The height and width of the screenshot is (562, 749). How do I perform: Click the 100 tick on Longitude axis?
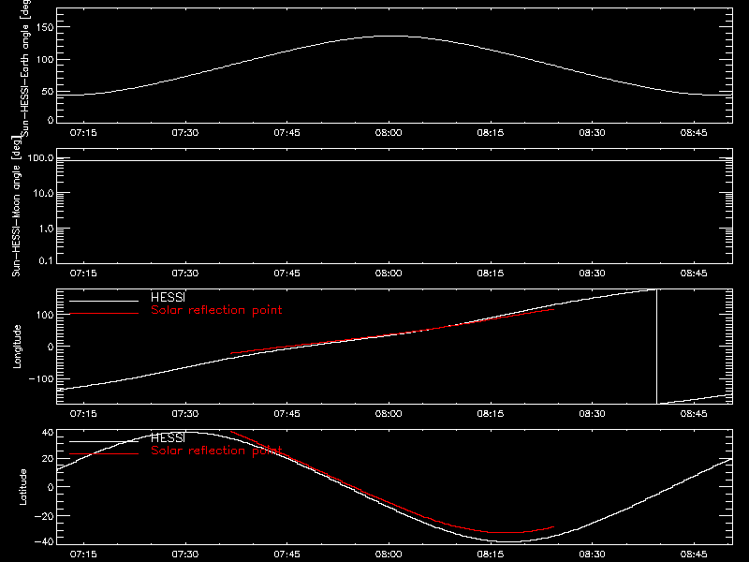[x=45, y=315]
